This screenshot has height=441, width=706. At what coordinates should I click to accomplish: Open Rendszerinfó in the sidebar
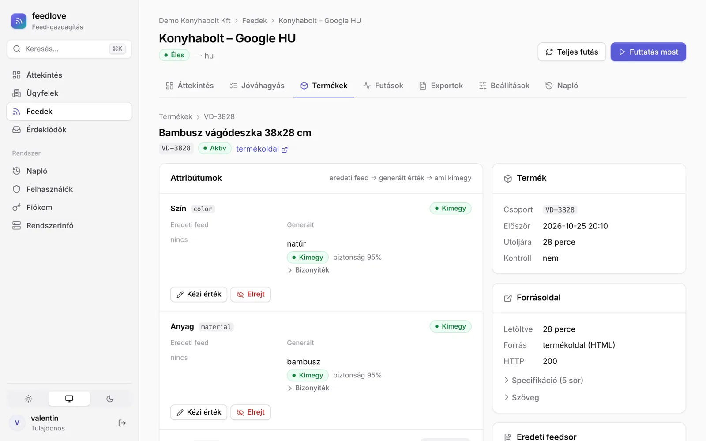click(x=69, y=226)
